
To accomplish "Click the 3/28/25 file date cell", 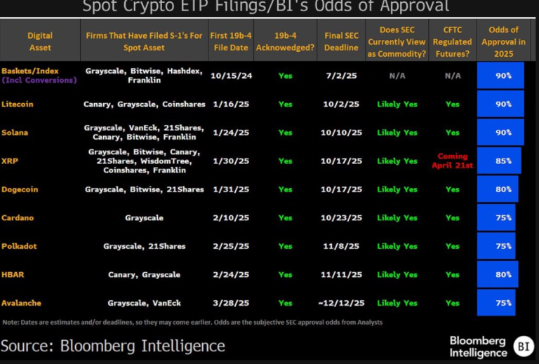I will (231, 303).
